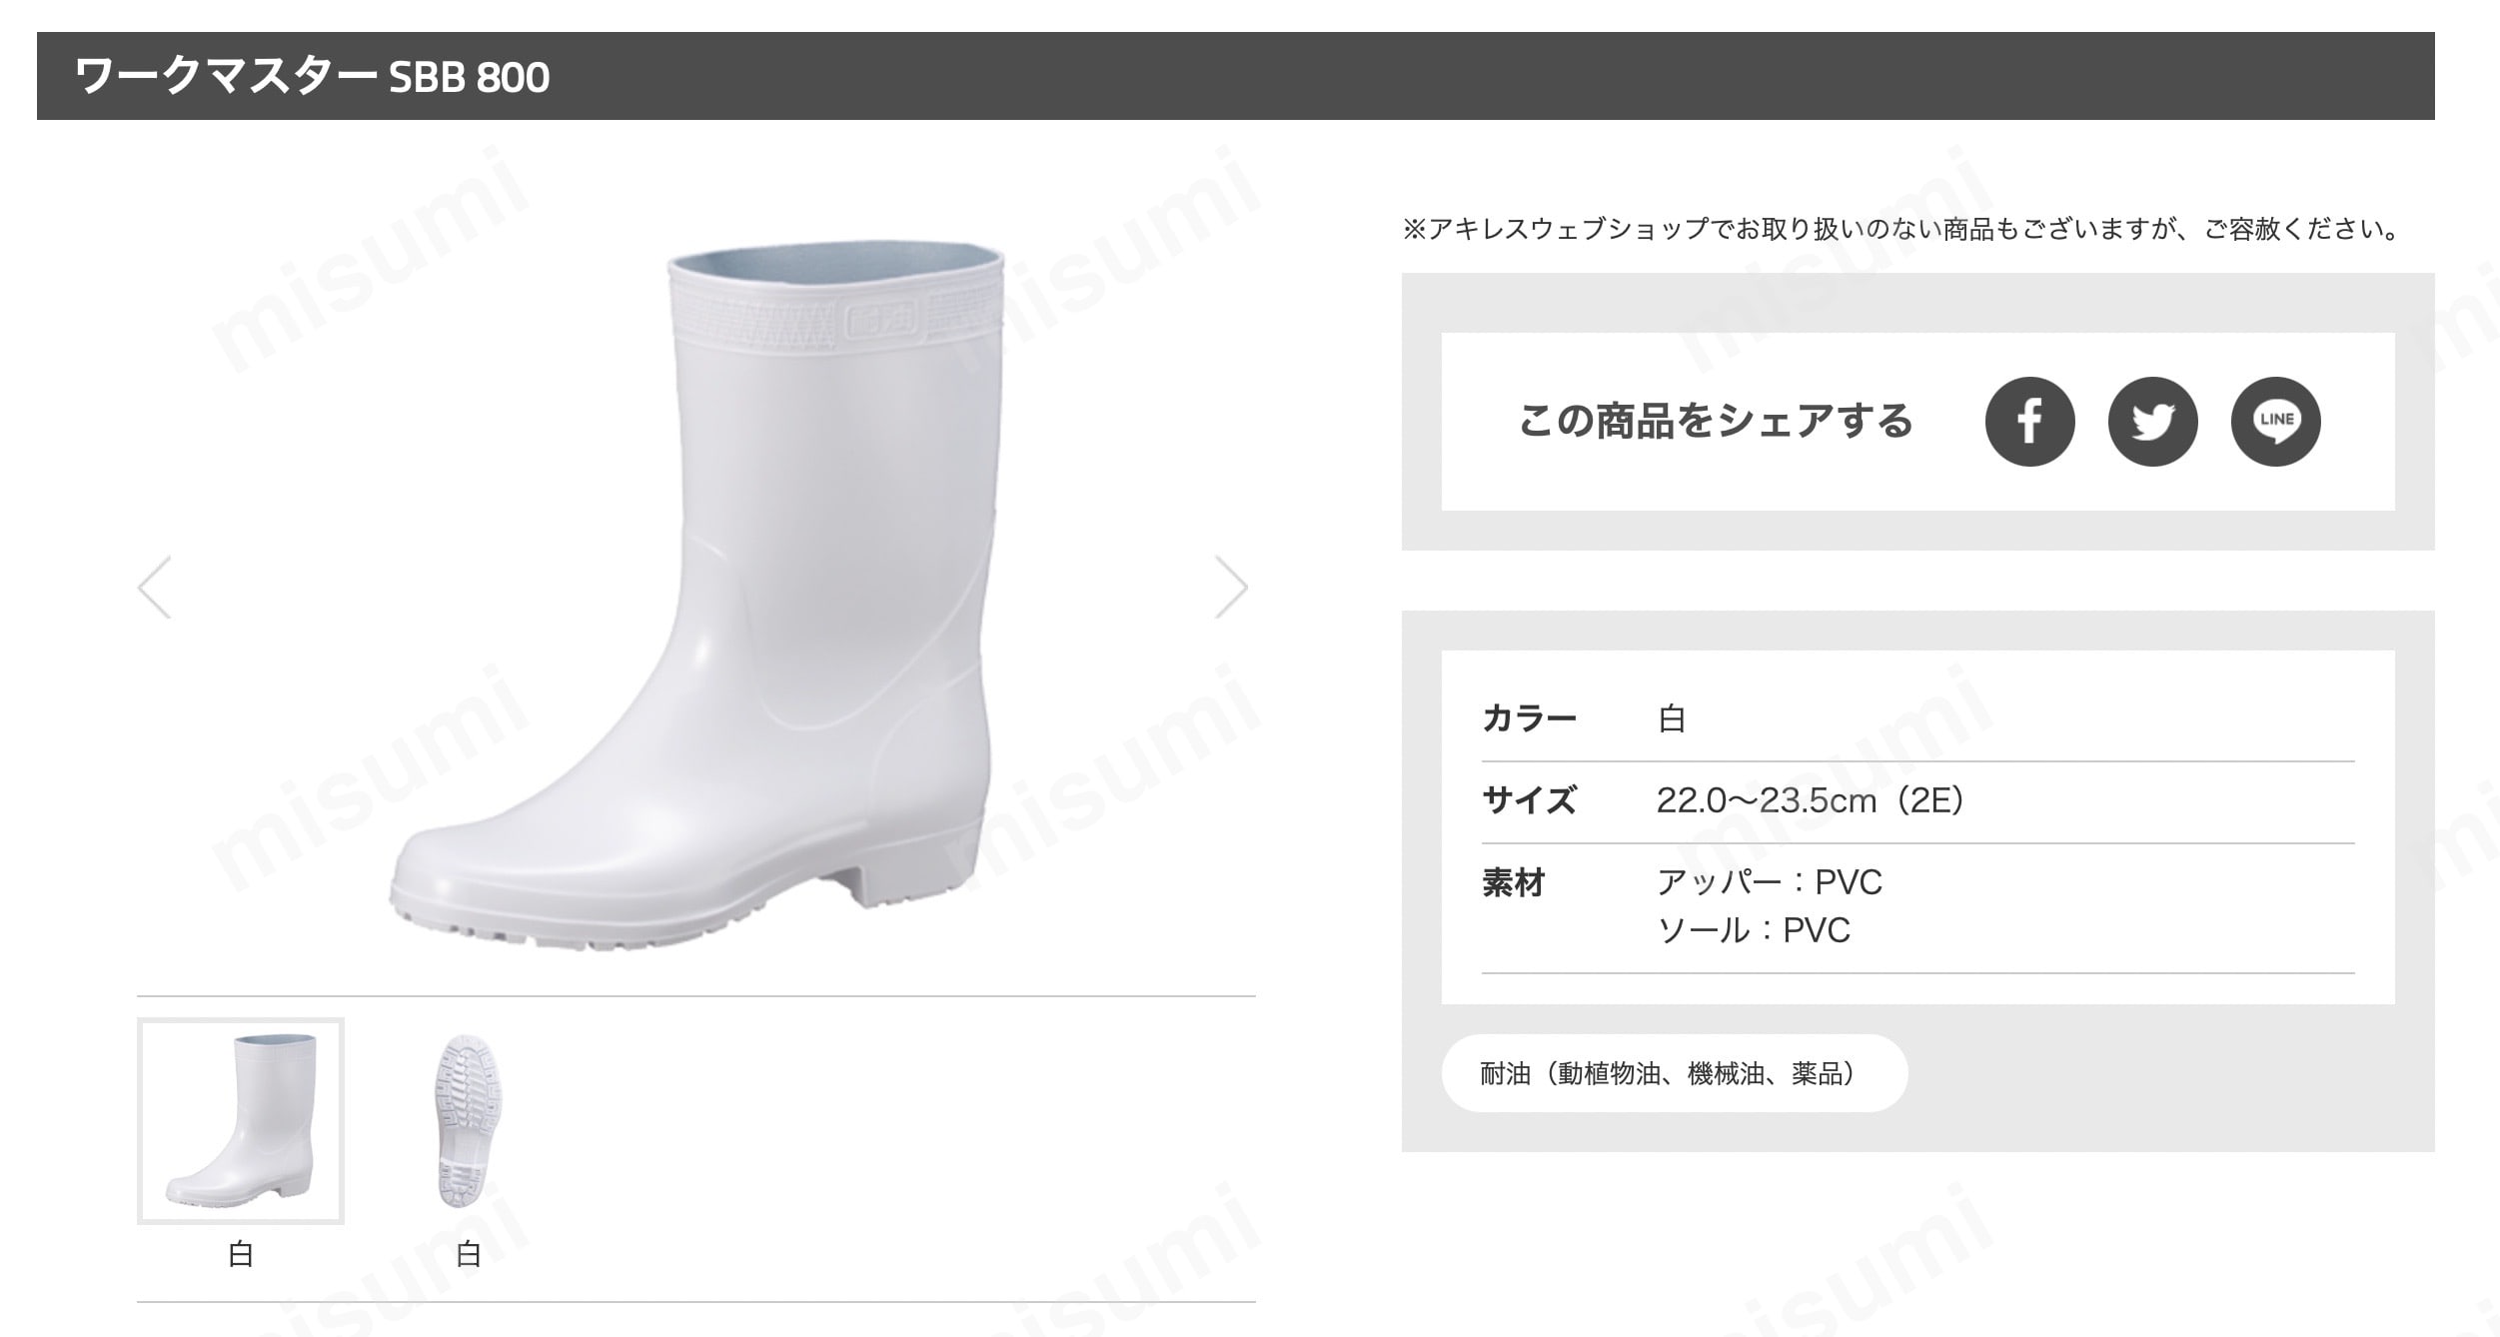The height and width of the screenshot is (1337, 2500).
Task: Click the カラー row label
Action: [x=1529, y=718]
